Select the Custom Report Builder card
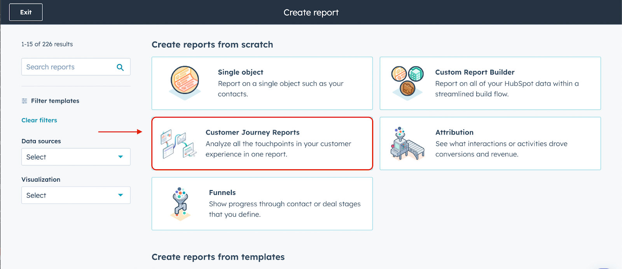The height and width of the screenshot is (269, 622). tap(490, 83)
